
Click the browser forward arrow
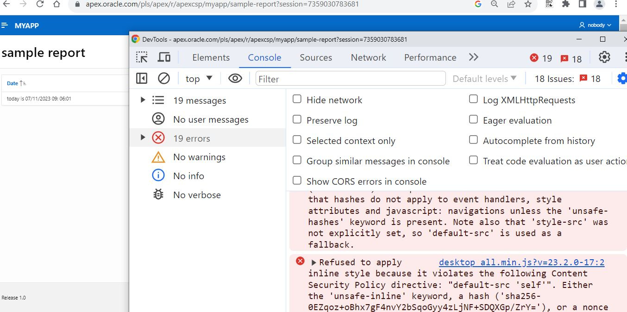point(23,4)
